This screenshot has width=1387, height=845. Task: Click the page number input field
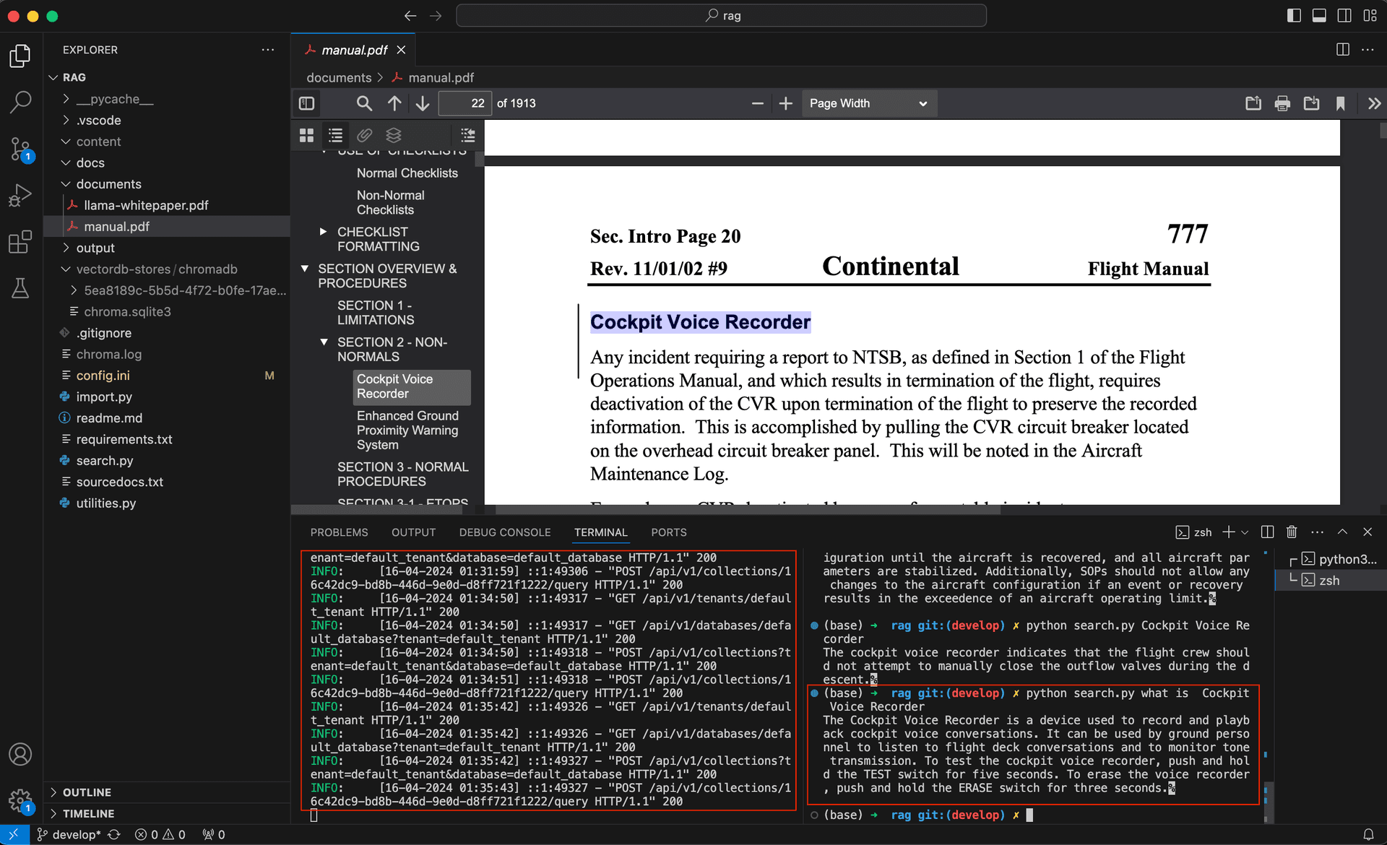coord(465,103)
